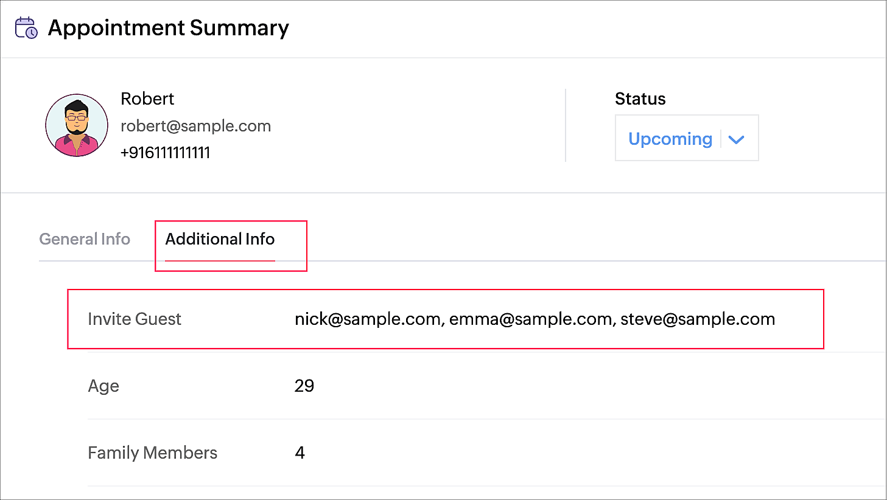Click the robert@sample.com email address

pos(195,126)
